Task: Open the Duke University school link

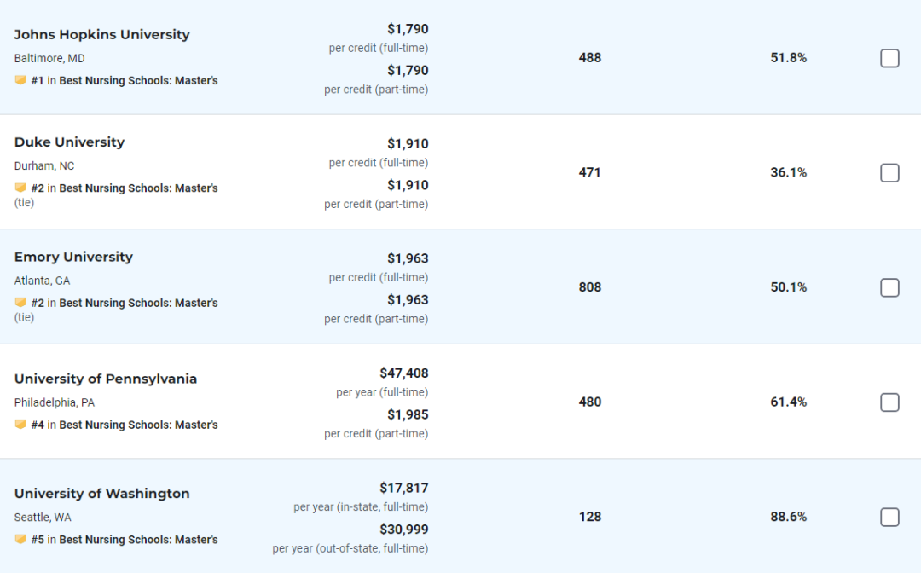Action: tap(69, 142)
